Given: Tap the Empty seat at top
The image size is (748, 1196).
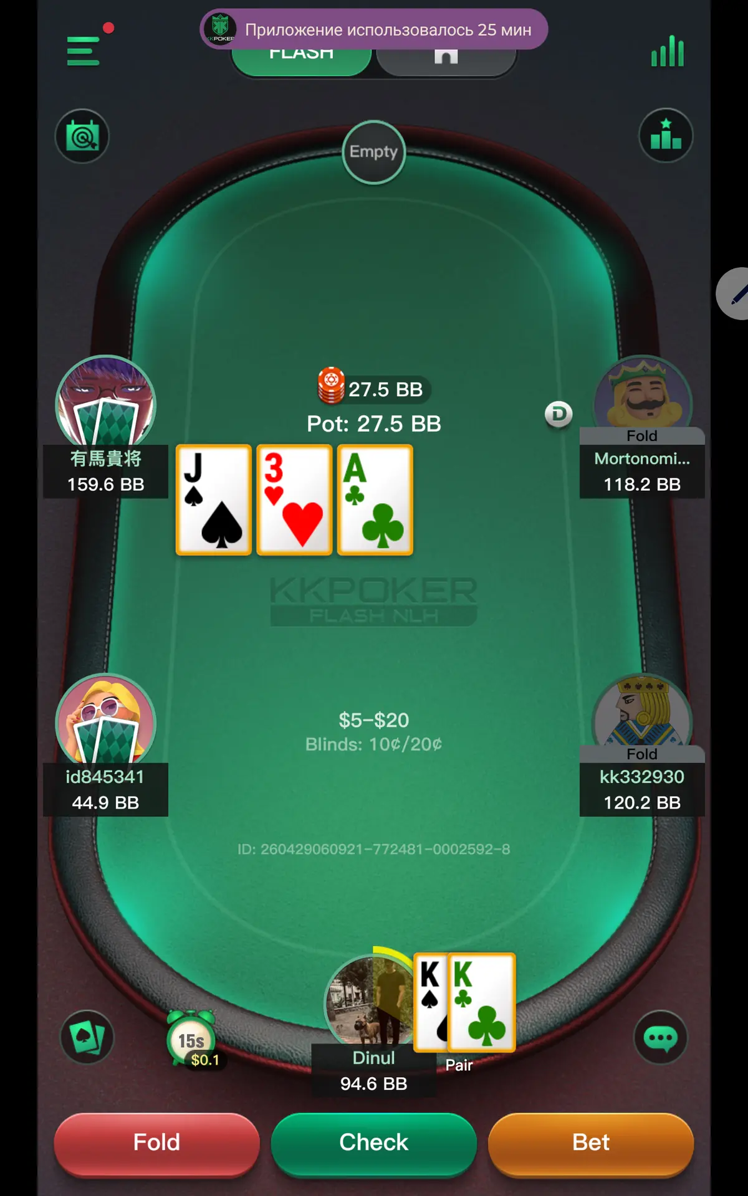Looking at the screenshot, I should click(374, 152).
